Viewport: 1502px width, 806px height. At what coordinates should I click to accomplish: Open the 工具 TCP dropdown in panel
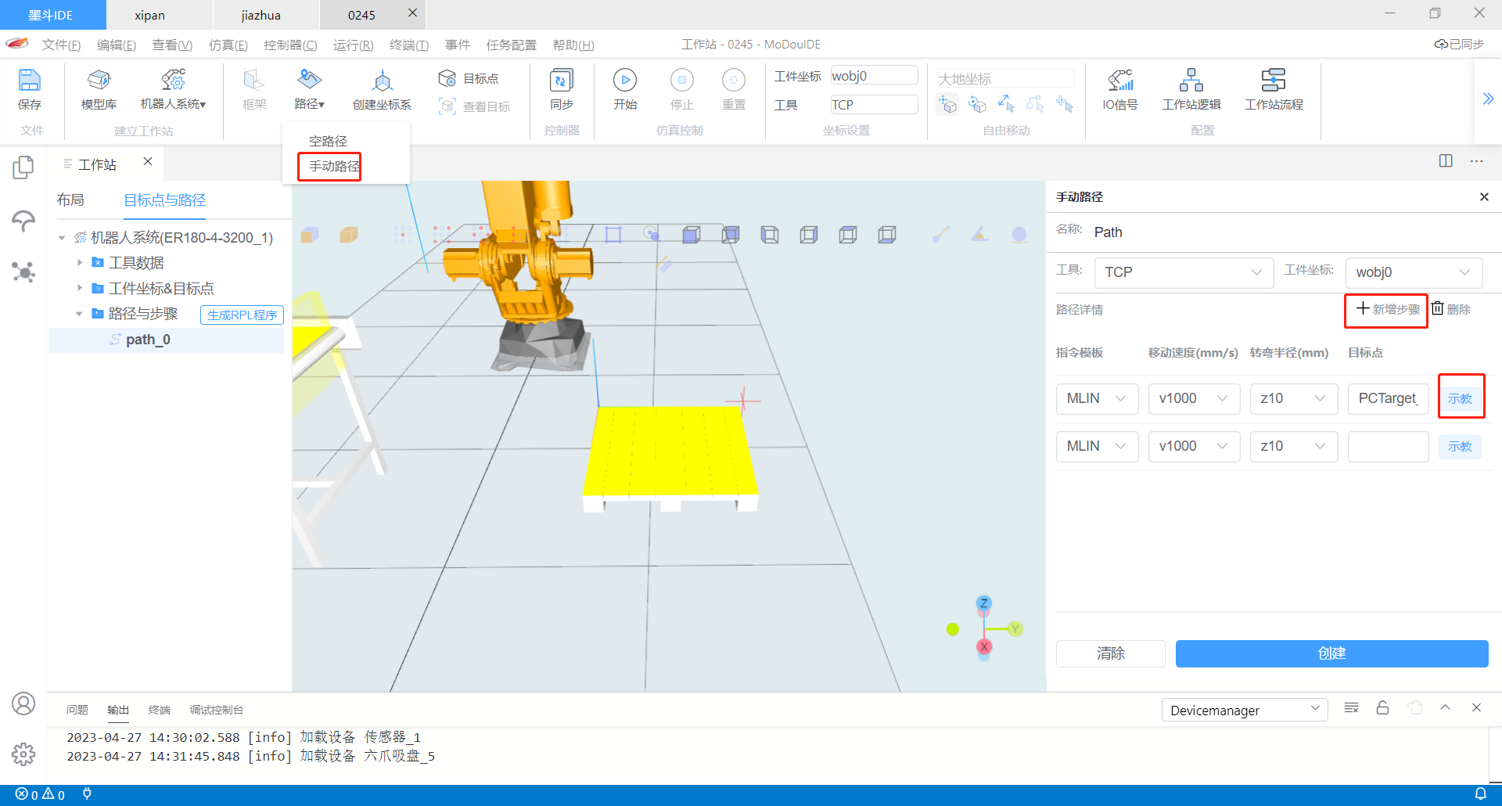[x=1183, y=272]
